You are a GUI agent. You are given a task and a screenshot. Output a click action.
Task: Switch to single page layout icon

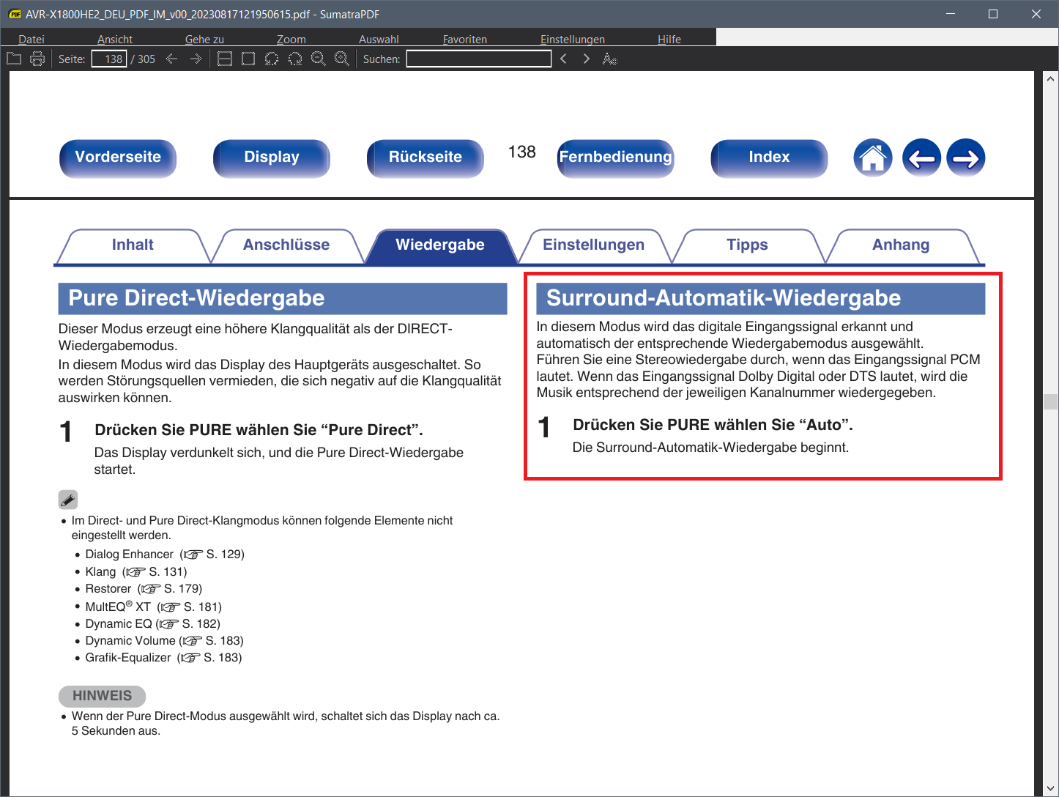[248, 59]
